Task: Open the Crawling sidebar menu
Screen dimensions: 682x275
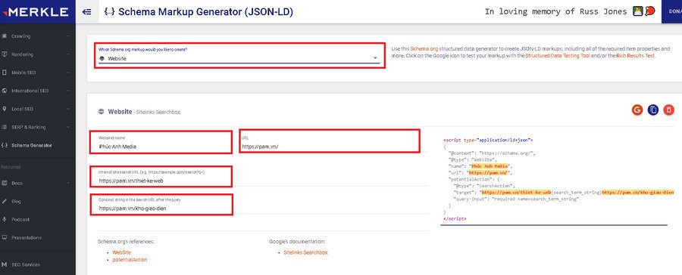Action: (37, 36)
